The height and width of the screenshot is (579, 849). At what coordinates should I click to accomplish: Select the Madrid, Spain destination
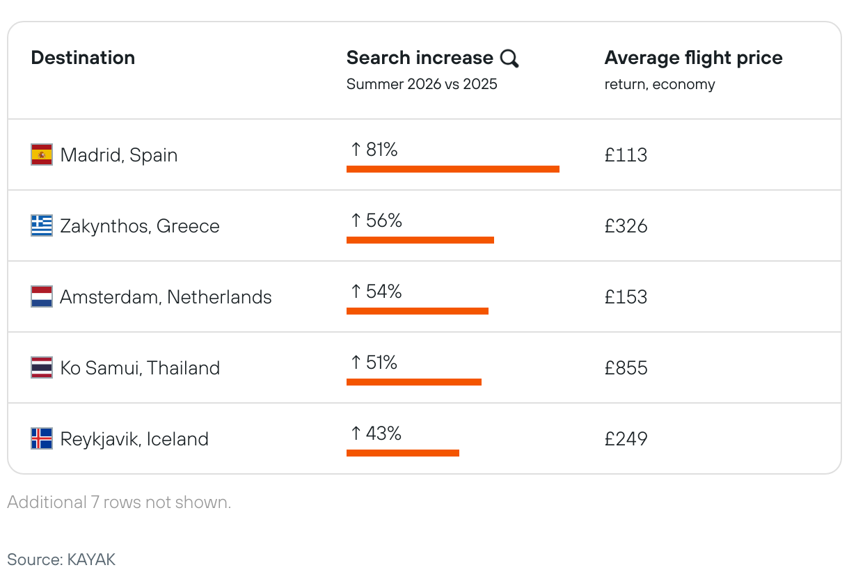point(119,154)
